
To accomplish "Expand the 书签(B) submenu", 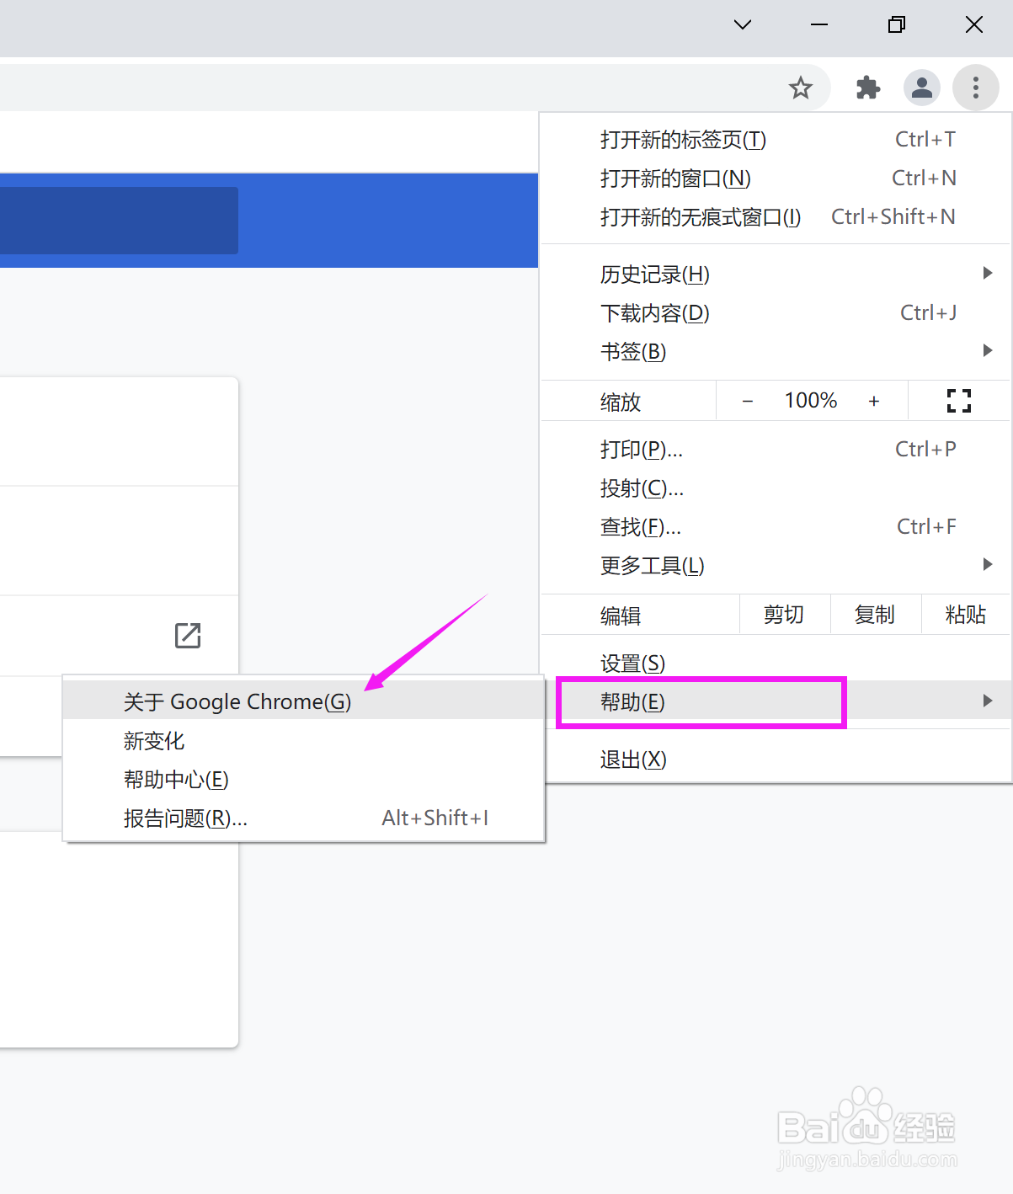I will [x=776, y=352].
